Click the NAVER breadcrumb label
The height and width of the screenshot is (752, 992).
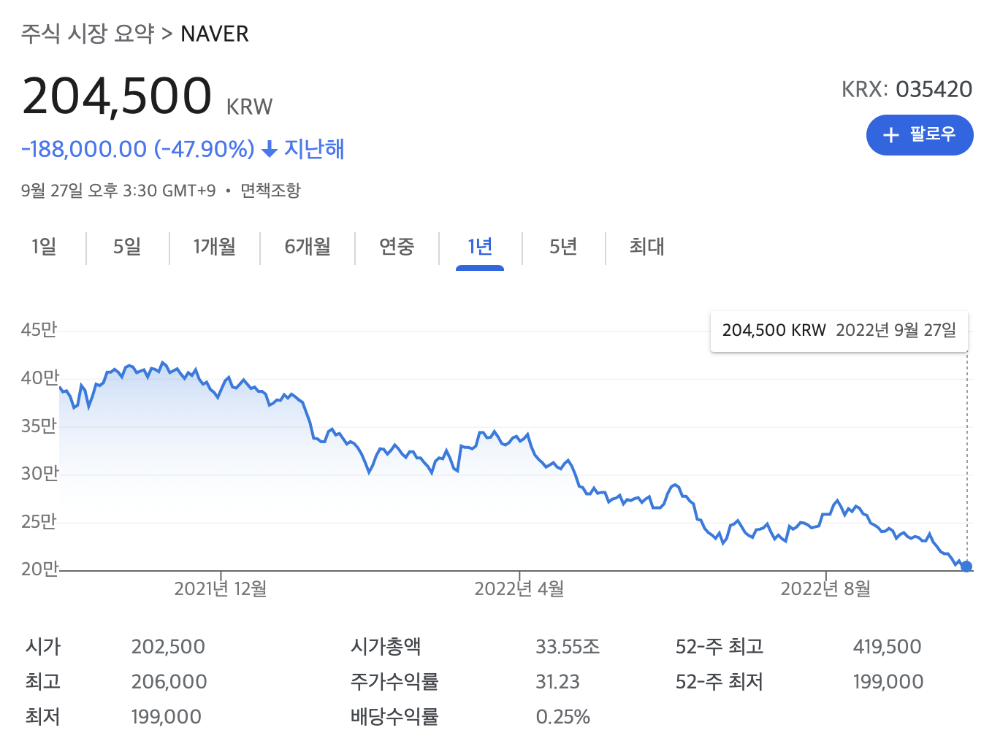tap(215, 34)
